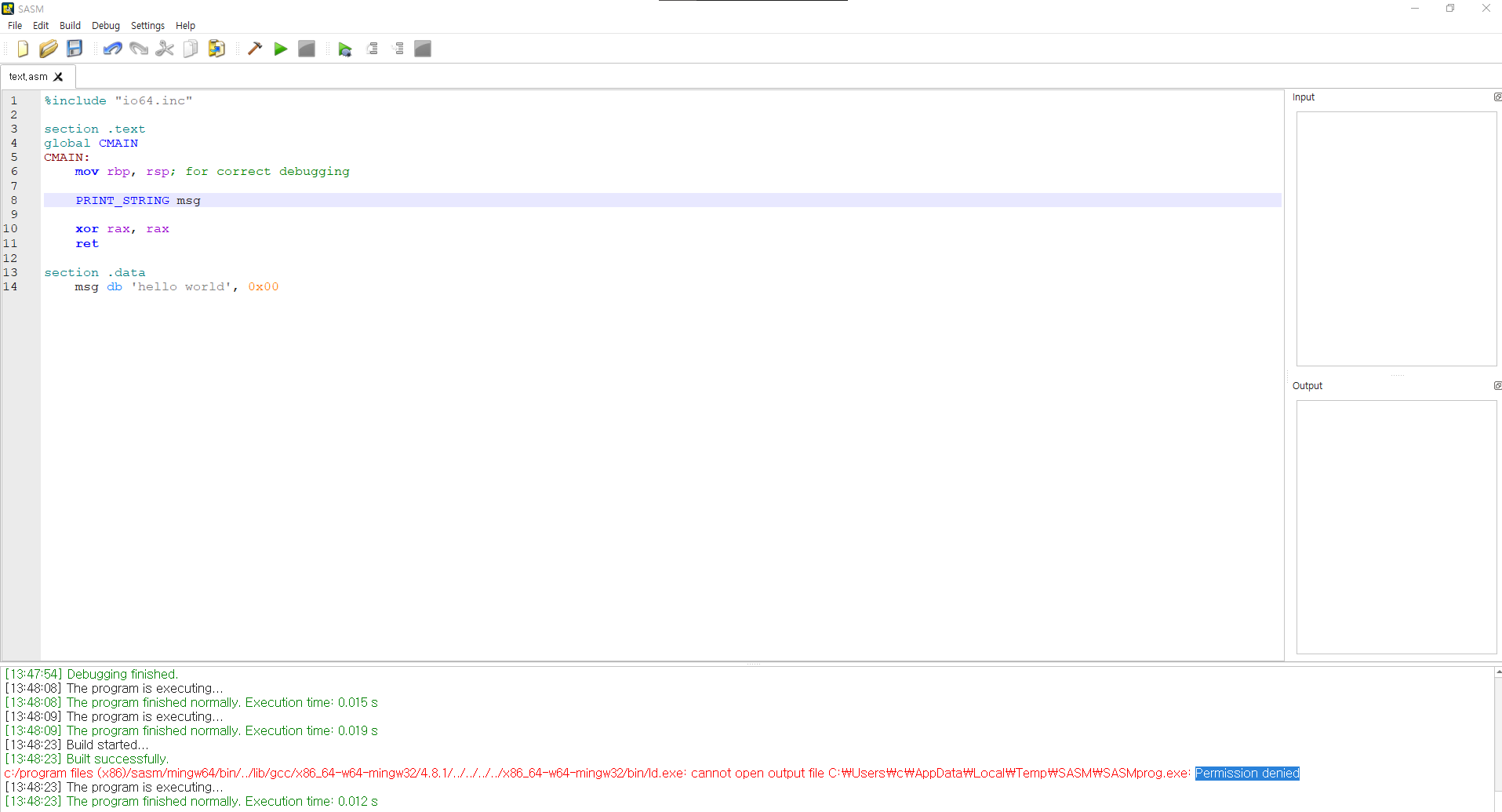Restore down the SASM window
This screenshot has width=1502, height=812.
pyautogui.click(x=1450, y=9)
